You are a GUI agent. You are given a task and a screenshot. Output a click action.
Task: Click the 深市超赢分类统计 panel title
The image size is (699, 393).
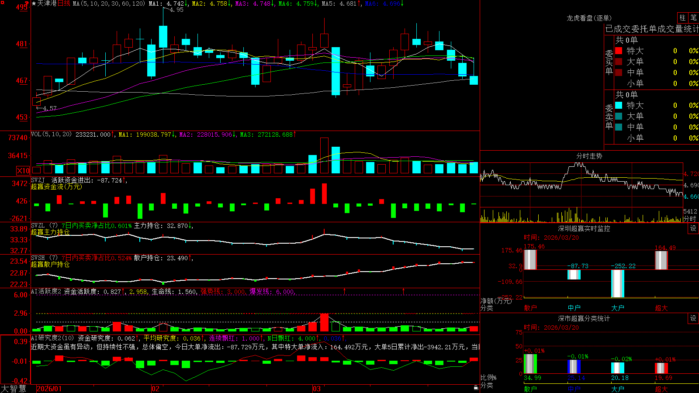(584, 318)
